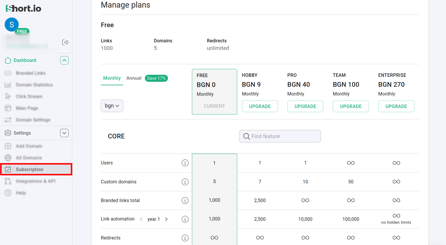Click the info icon for Link automation
This screenshot has width=446, height=245.
click(x=185, y=219)
